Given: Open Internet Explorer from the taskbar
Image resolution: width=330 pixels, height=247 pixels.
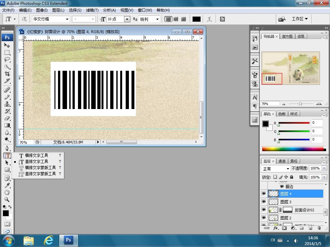Looking at the screenshot, I should (48, 241).
